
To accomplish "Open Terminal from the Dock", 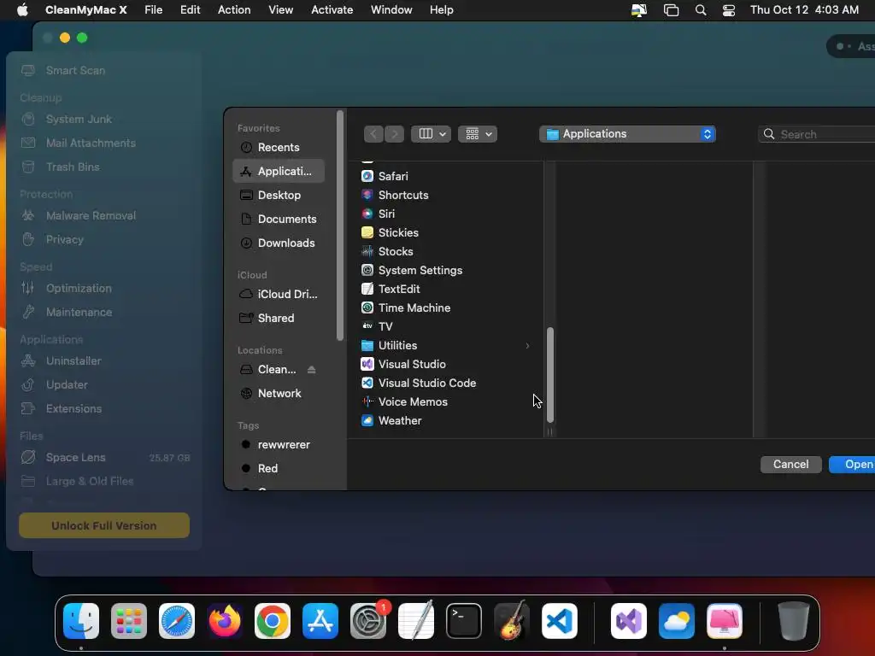I will pos(464,621).
